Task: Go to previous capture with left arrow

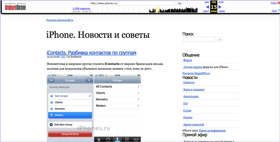Action: [x=207, y=7]
